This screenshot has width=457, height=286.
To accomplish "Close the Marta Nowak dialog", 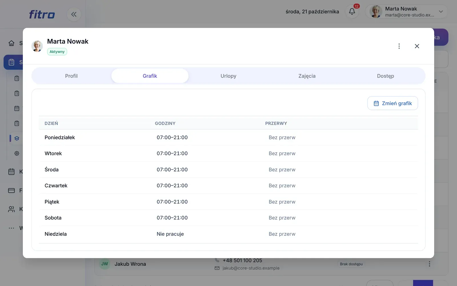I will [417, 46].
